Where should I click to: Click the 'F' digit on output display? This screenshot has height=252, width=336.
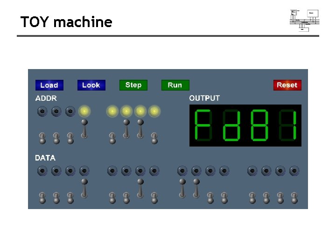(x=203, y=126)
